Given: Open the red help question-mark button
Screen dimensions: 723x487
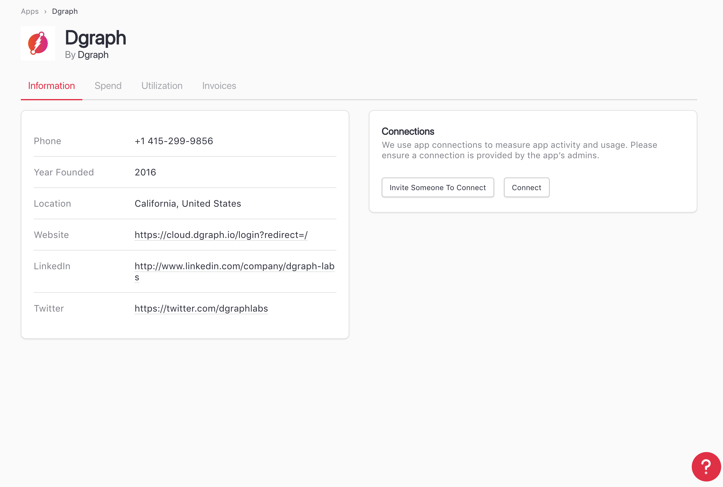Looking at the screenshot, I should pos(706,466).
